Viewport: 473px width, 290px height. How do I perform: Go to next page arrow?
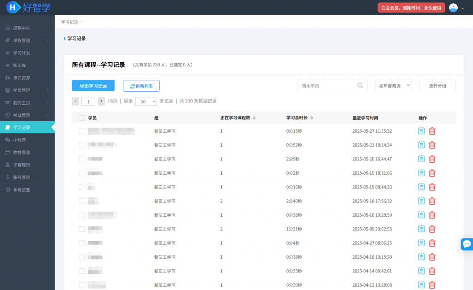101,101
